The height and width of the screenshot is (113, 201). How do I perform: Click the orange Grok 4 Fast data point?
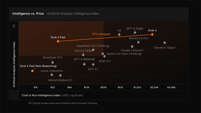pos(58,41)
